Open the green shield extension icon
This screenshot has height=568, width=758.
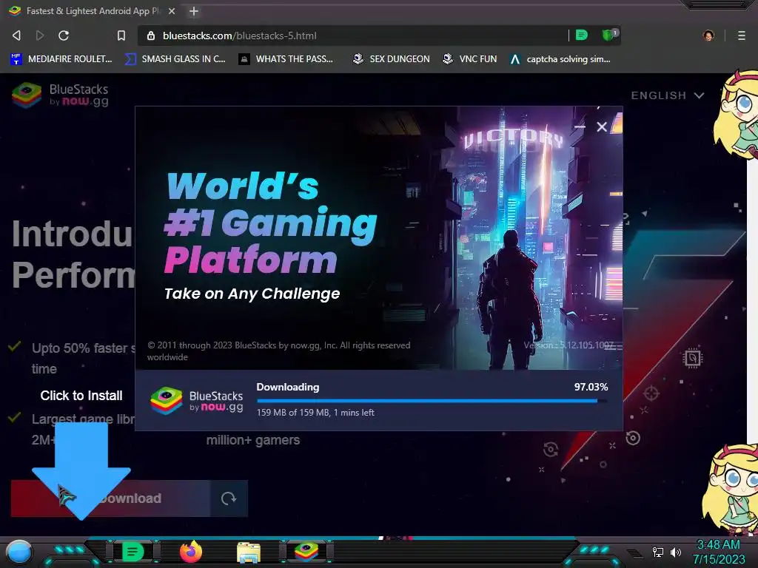[x=608, y=35]
